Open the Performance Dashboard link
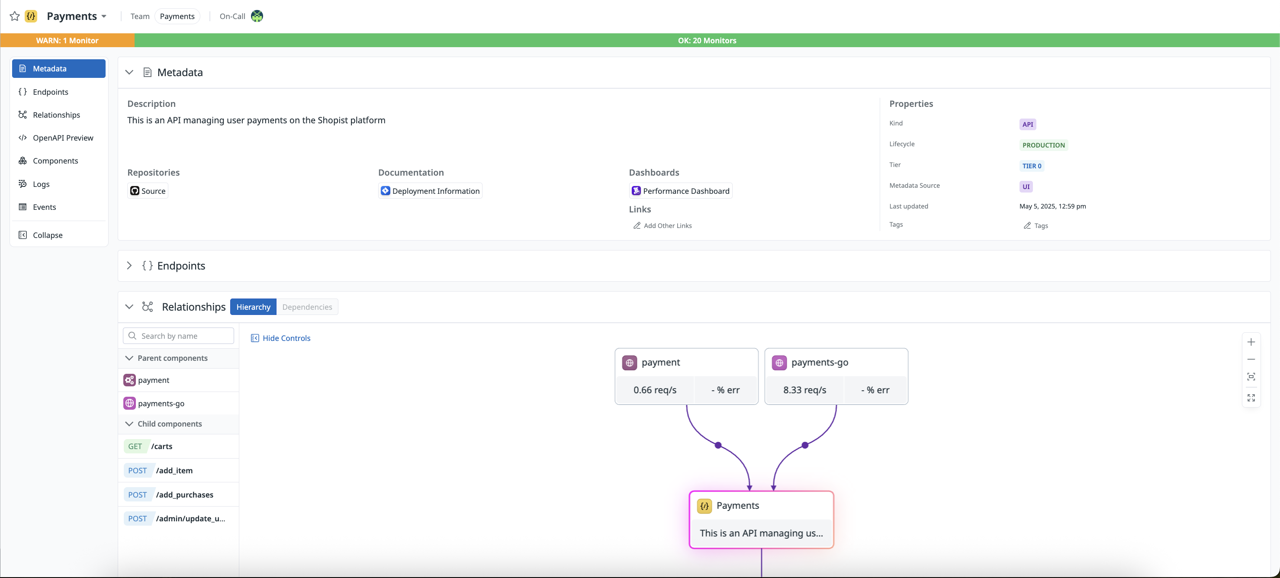The image size is (1280, 578). click(680, 191)
